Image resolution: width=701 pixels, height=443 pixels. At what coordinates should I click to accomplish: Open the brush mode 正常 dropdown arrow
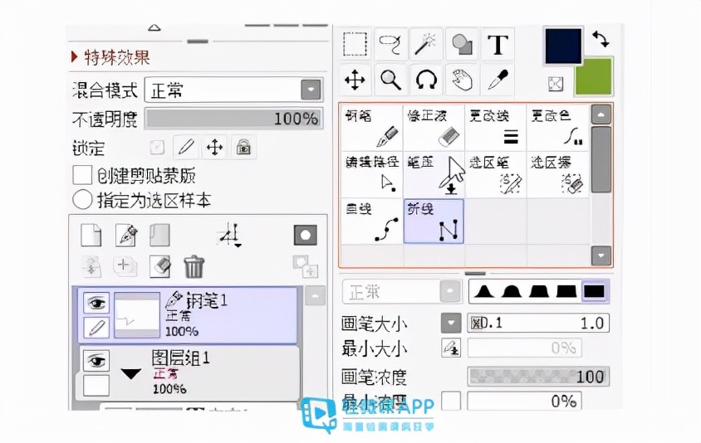click(x=451, y=291)
